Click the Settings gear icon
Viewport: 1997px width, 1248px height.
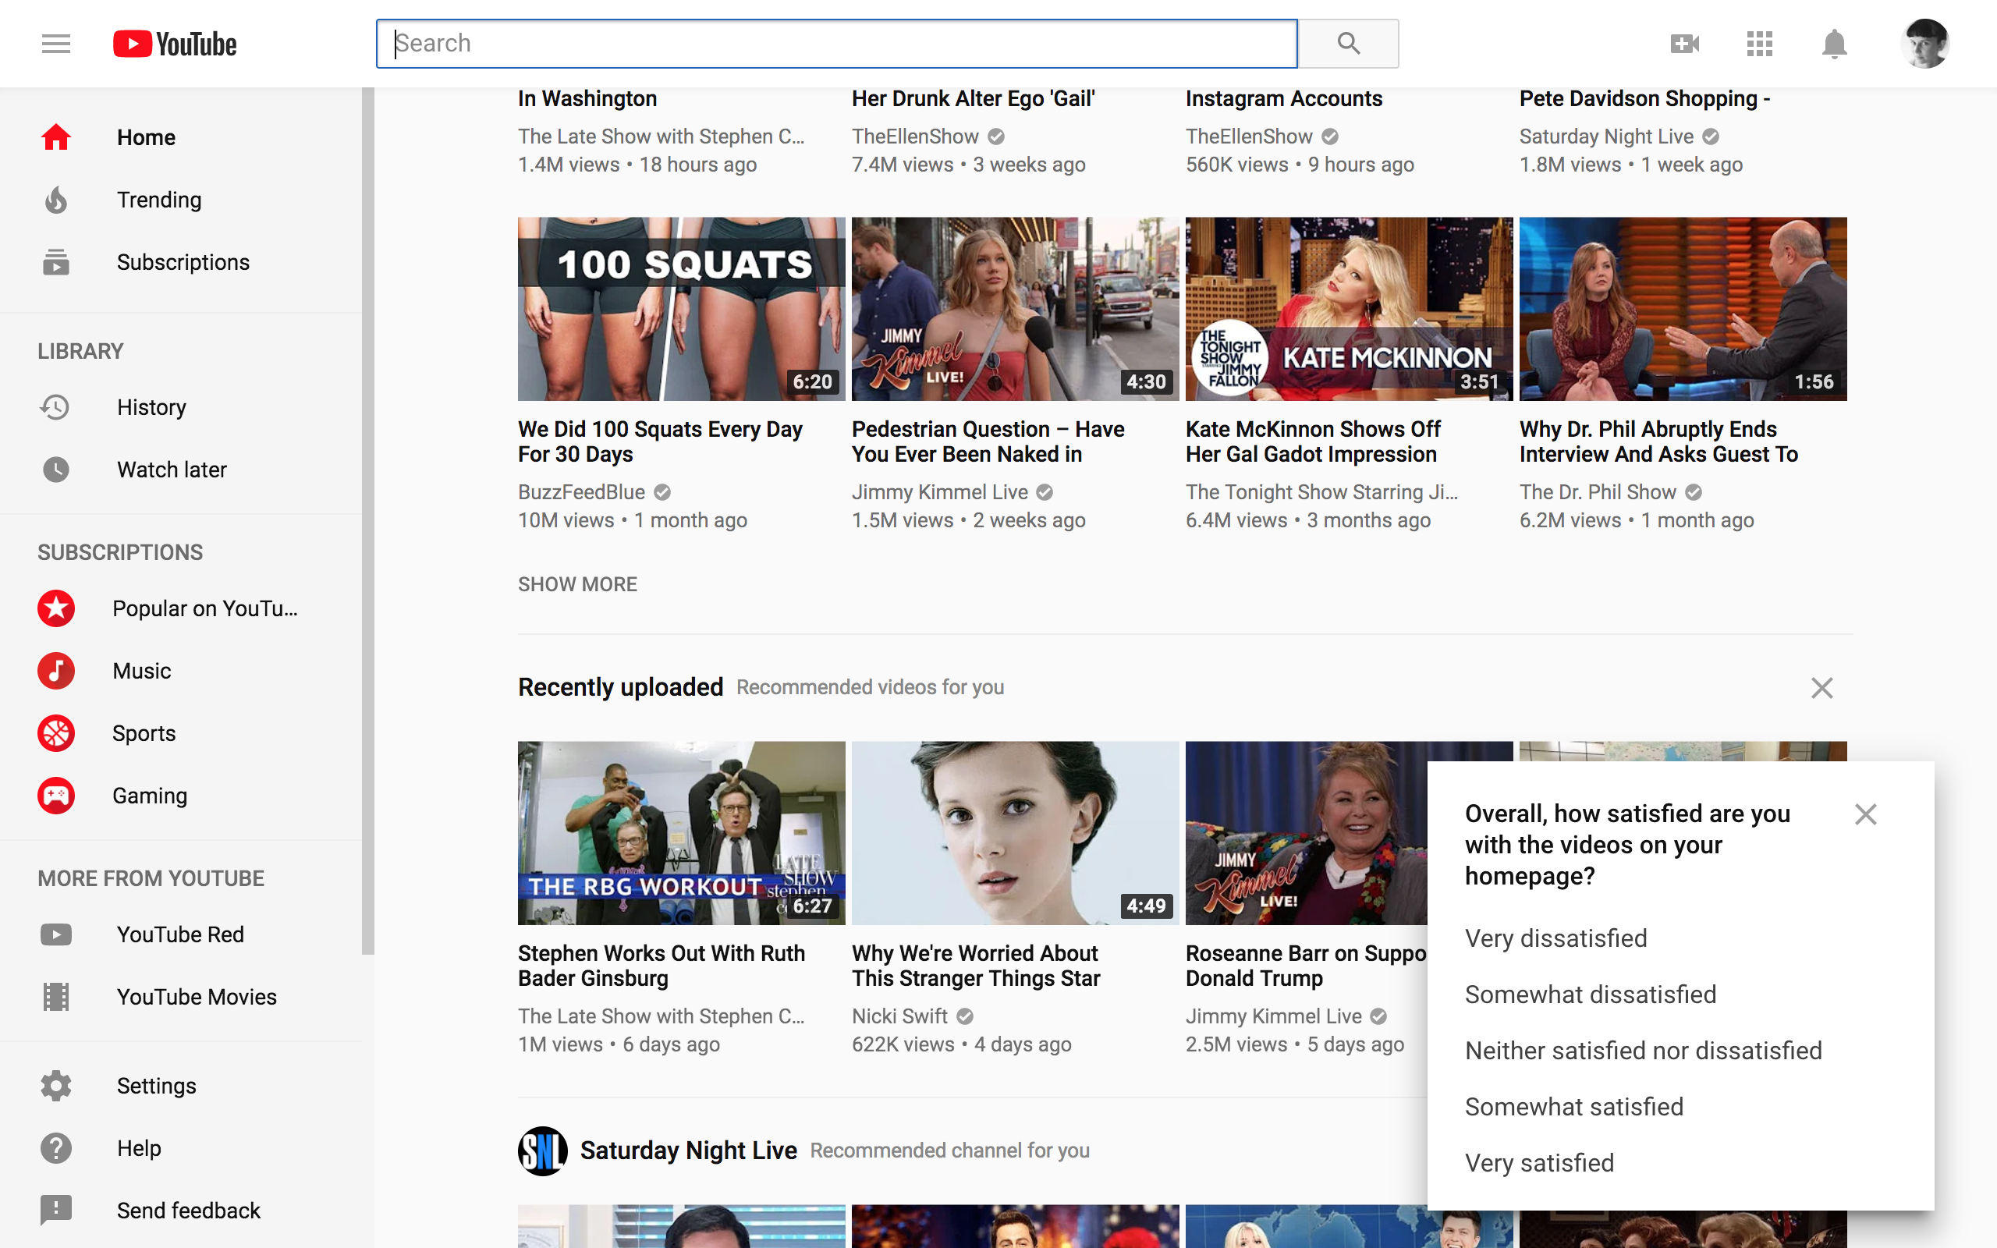click(56, 1086)
